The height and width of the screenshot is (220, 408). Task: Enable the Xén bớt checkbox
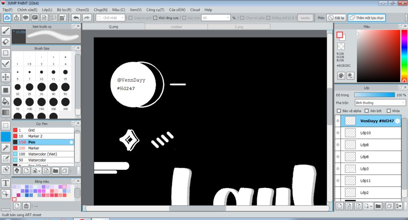[x=367, y=111]
